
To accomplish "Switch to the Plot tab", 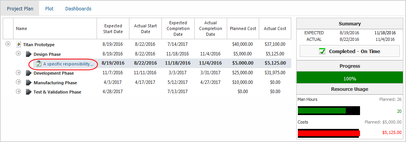I will click(x=49, y=8).
